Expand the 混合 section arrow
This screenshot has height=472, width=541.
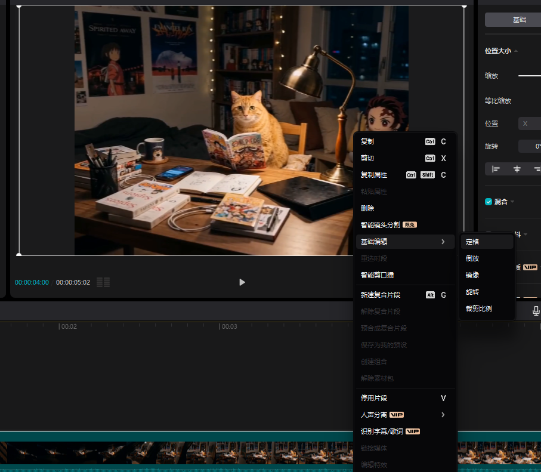[x=512, y=202]
